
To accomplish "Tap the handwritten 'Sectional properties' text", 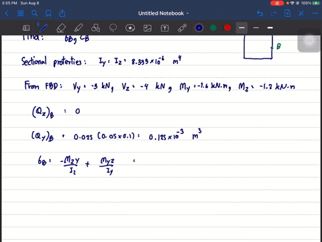I will [x=54, y=61].
